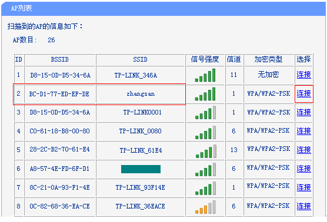
Task: Click signal strength bars for TP-LINK_346A
Action: pyautogui.click(x=205, y=75)
